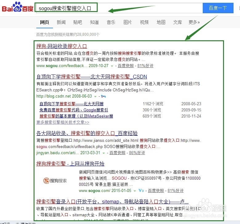Open sub-link 免费百度搜索引擎代码、Google搜索引
The image size is (240, 224).
click(74, 110)
